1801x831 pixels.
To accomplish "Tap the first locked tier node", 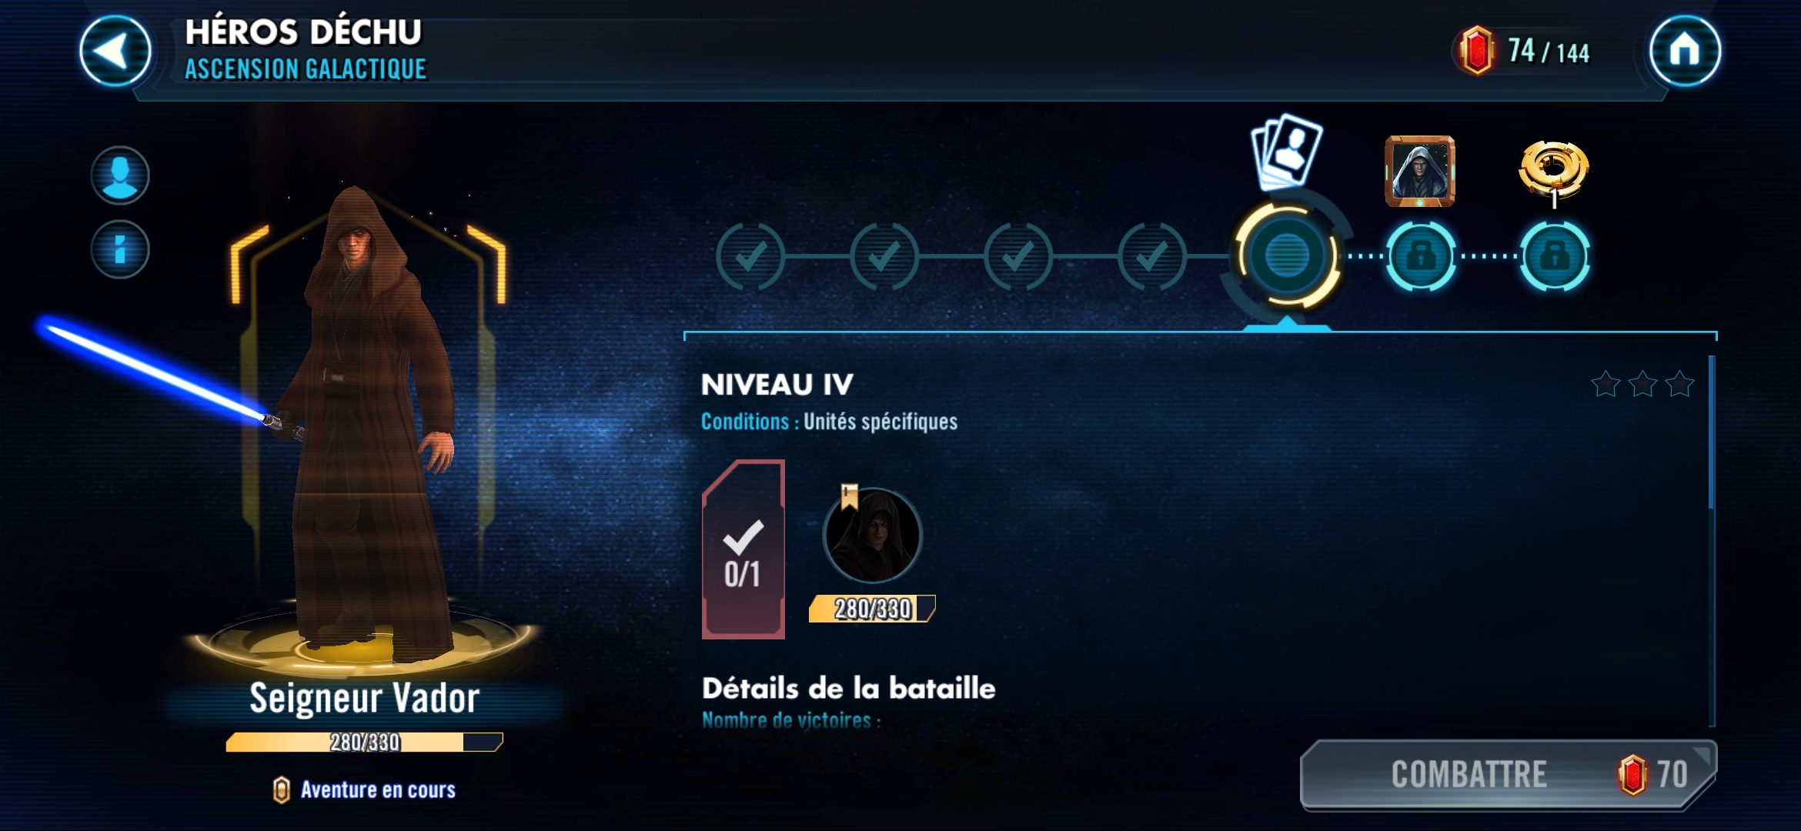I will [x=1421, y=256].
